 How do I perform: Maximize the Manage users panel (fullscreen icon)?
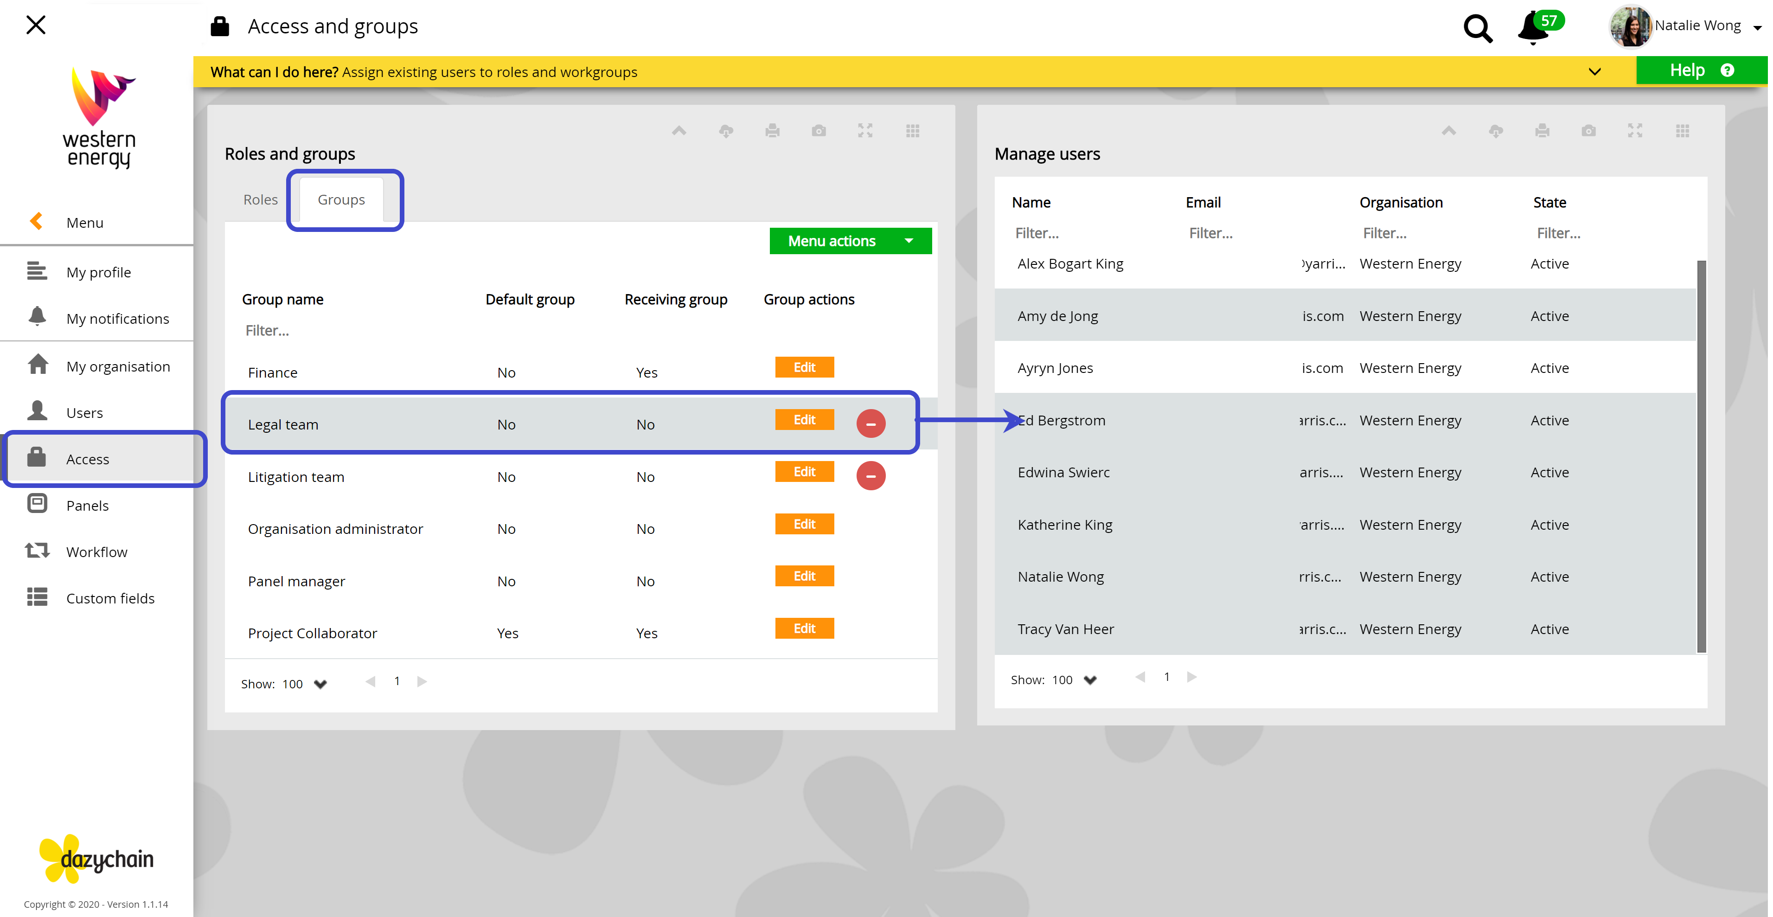click(1635, 130)
